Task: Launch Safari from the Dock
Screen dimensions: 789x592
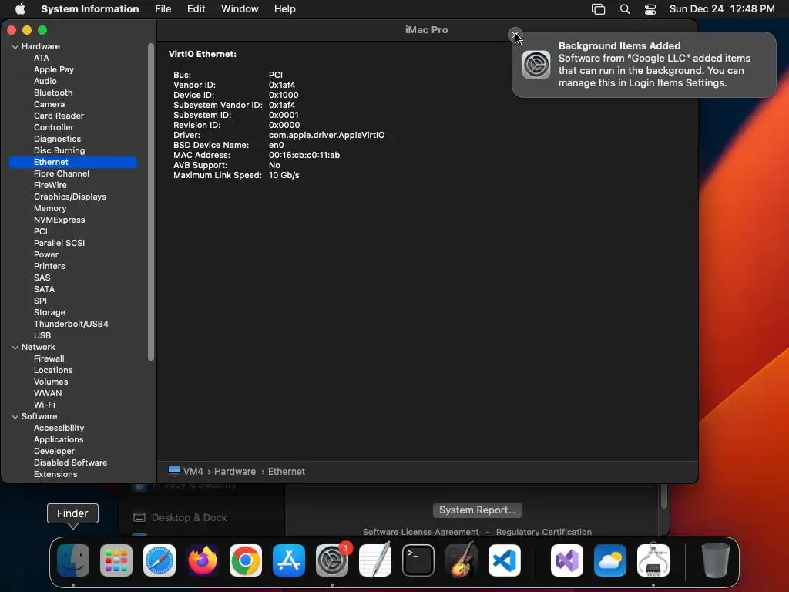Action: click(159, 560)
